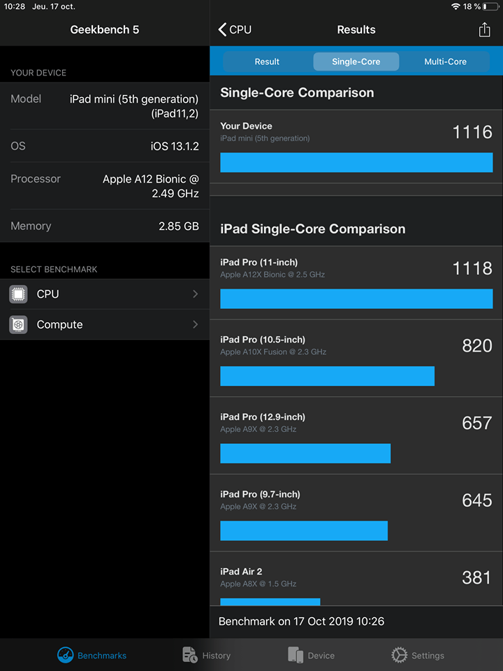This screenshot has width=503, height=671.
Task: Open the History tab label
Action: 216,656
